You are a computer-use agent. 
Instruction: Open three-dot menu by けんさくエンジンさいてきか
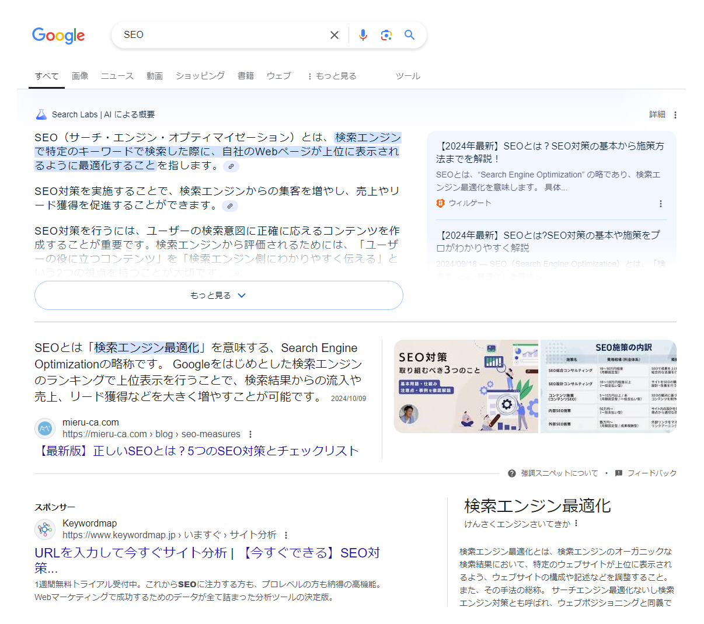576,524
